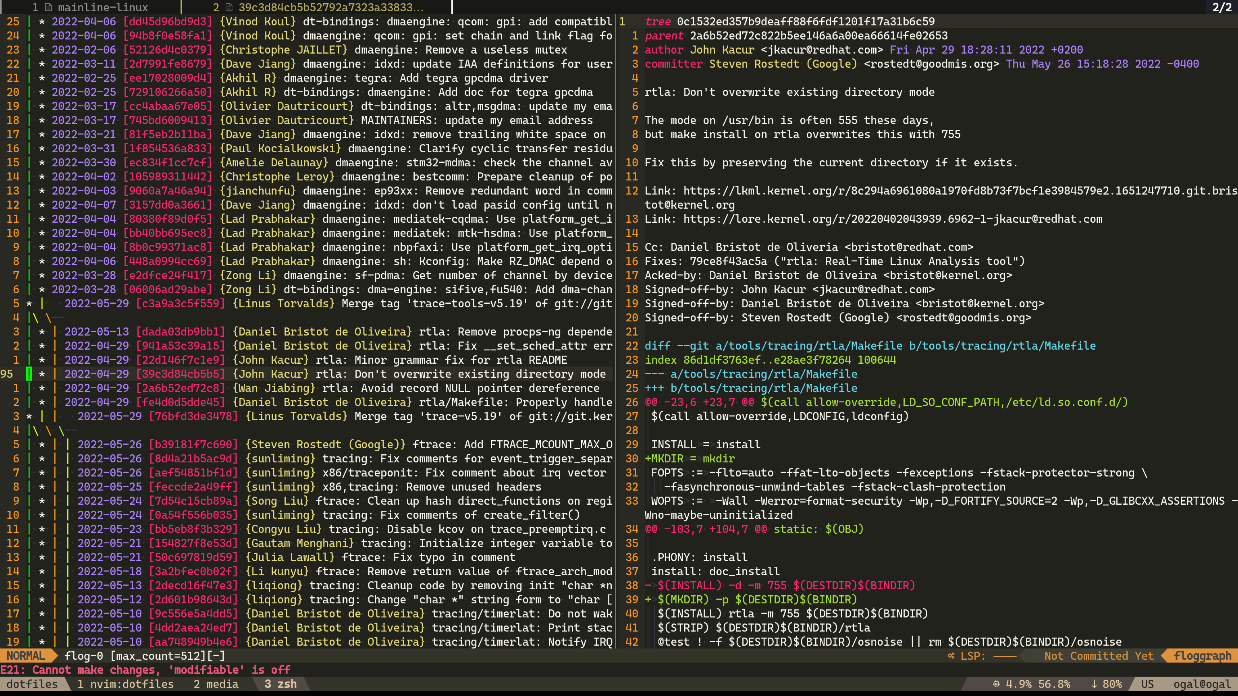
Task: Click the file icon on the second tab
Action: tap(229, 7)
